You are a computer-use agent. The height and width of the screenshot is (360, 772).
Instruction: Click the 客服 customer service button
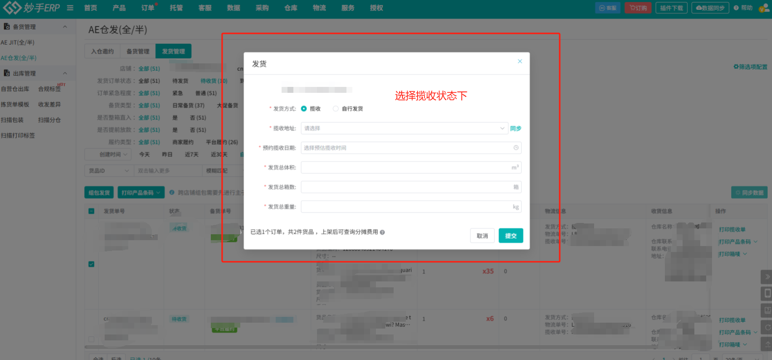[608, 8]
